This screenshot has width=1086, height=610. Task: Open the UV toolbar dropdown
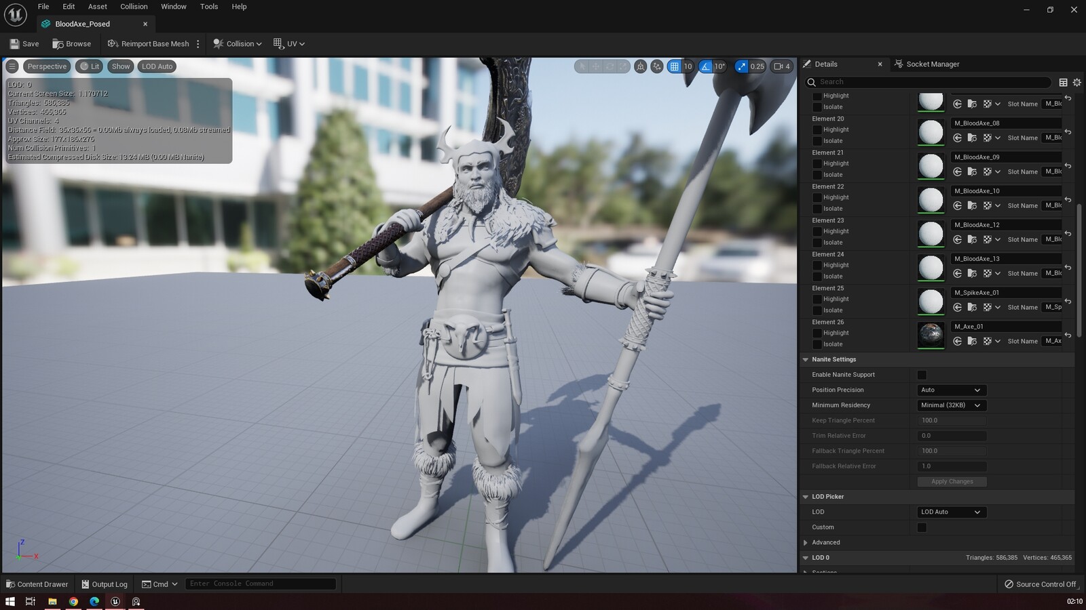click(289, 43)
